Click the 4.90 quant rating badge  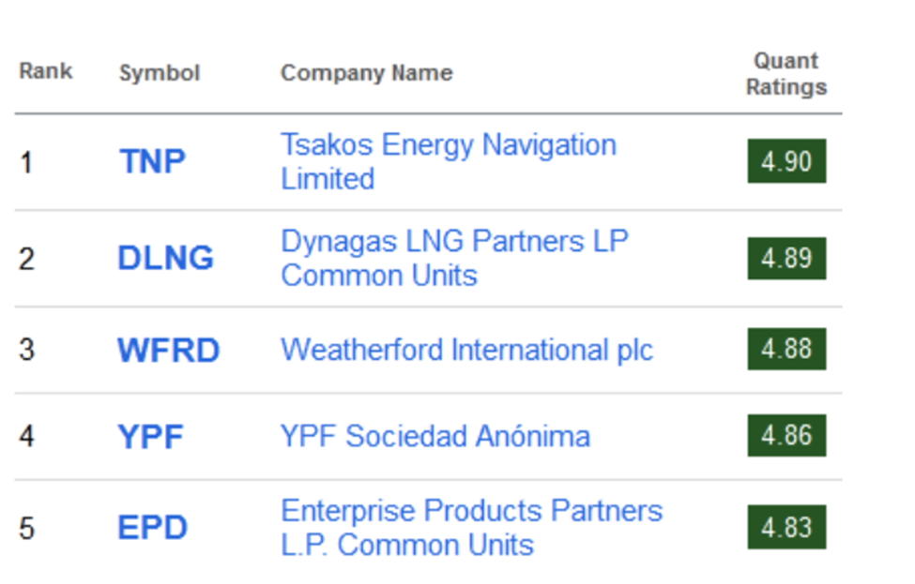point(786,161)
